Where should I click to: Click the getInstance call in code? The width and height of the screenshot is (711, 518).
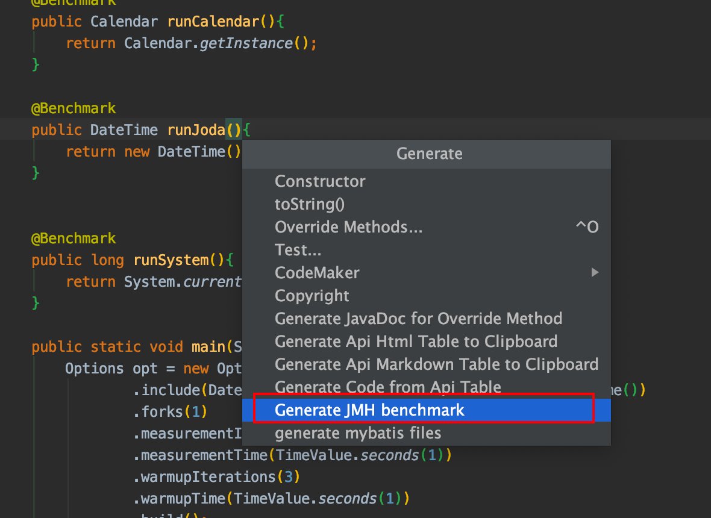(246, 43)
